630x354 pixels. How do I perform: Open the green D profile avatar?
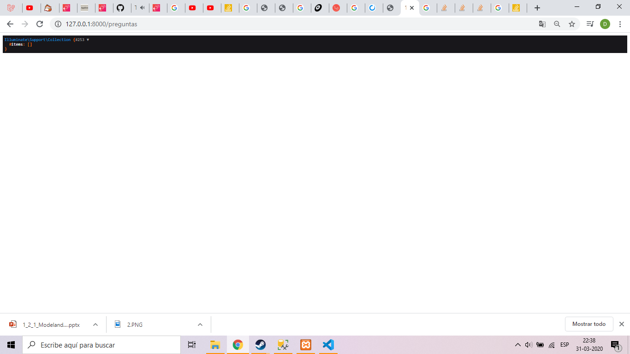(x=605, y=24)
